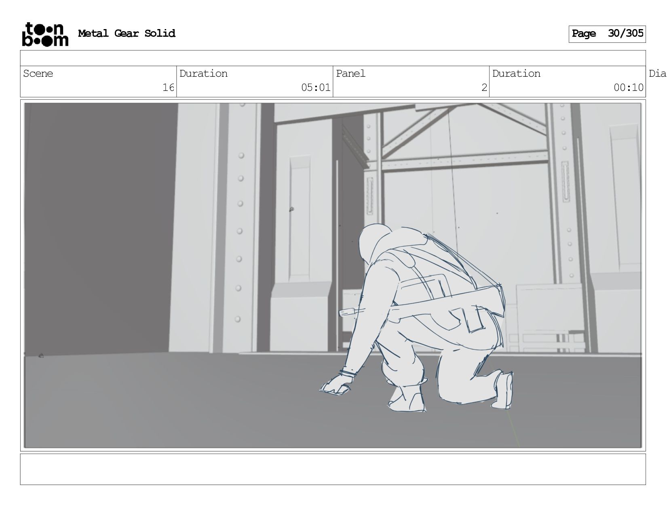Select panel number 2
Screen dimensions: 667x515
pyautogui.click(x=484, y=88)
